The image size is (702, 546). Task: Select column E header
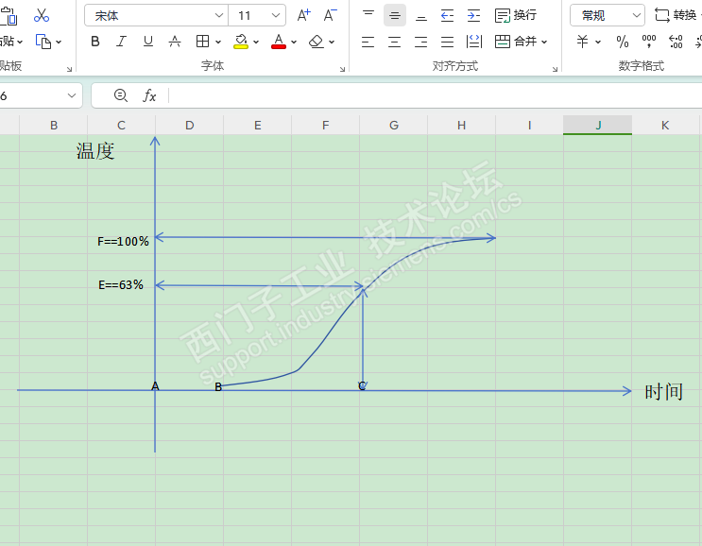[x=257, y=125]
